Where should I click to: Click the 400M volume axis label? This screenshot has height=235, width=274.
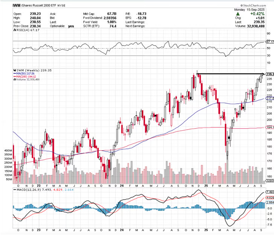click(x=8, y=150)
